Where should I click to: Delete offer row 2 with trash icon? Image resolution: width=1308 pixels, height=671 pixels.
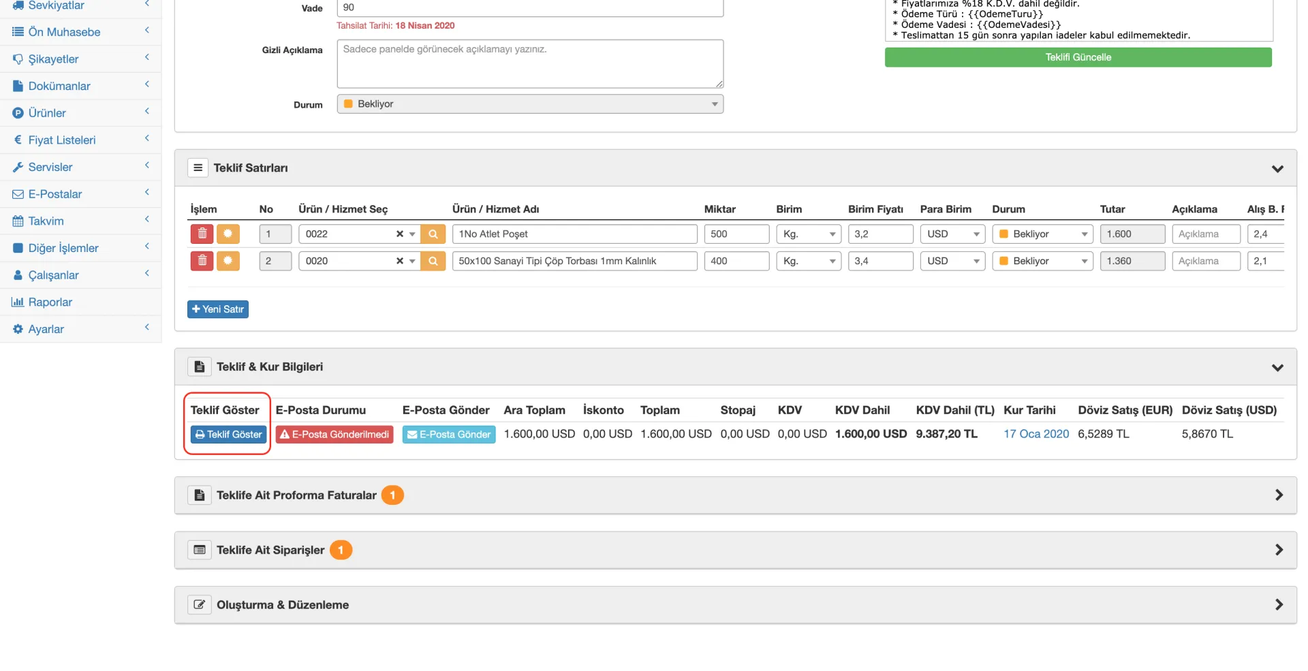tap(202, 261)
